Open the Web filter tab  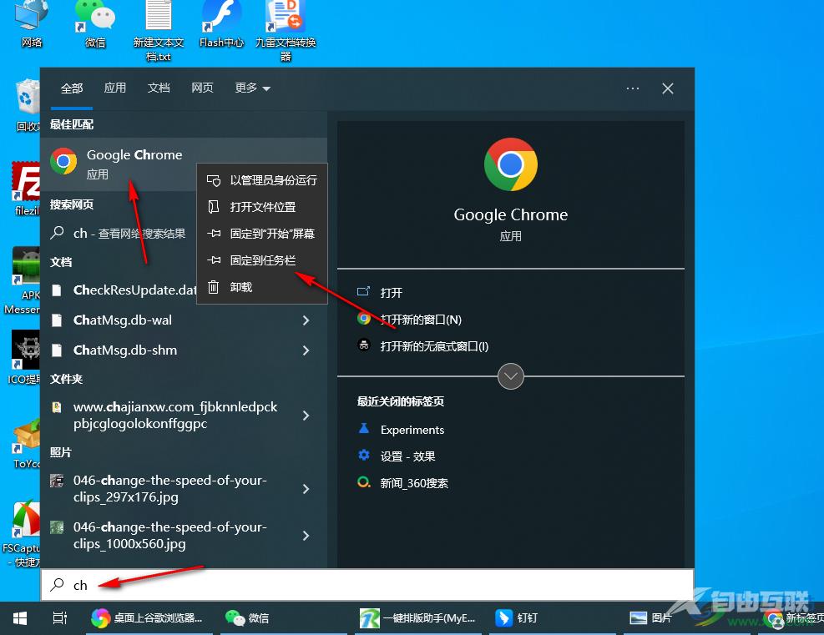pyautogui.click(x=202, y=88)
